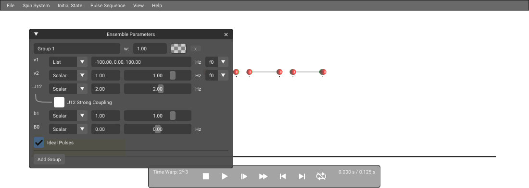
Task: Open the J12 type dropdown showing Scalar
Action: tap(68, 89)
